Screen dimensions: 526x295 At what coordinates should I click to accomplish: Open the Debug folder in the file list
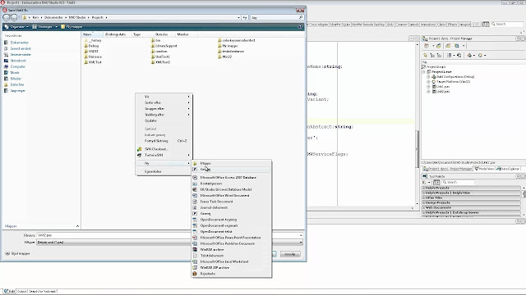[91, 46]
